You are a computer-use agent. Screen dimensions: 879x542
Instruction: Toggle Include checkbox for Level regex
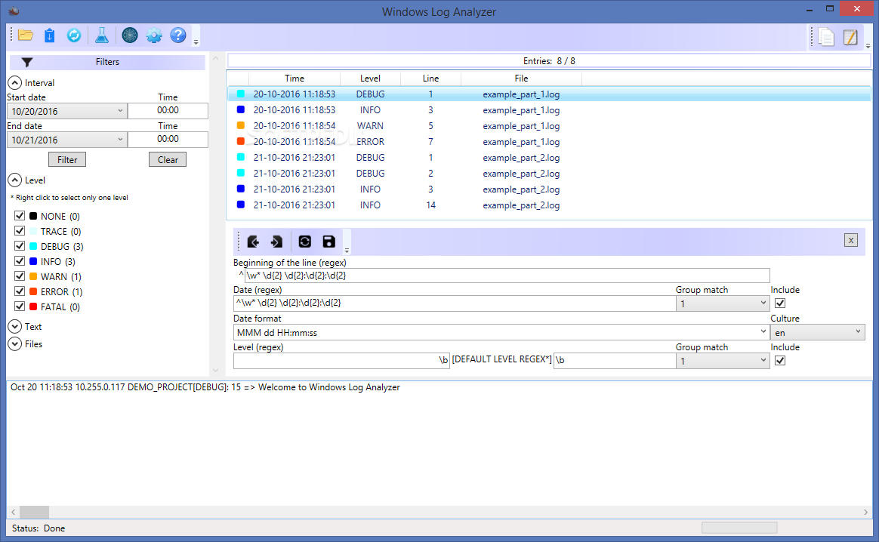point(780,360)
